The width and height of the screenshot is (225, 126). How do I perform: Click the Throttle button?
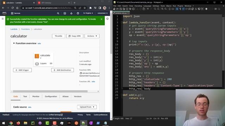click(58, 36)
